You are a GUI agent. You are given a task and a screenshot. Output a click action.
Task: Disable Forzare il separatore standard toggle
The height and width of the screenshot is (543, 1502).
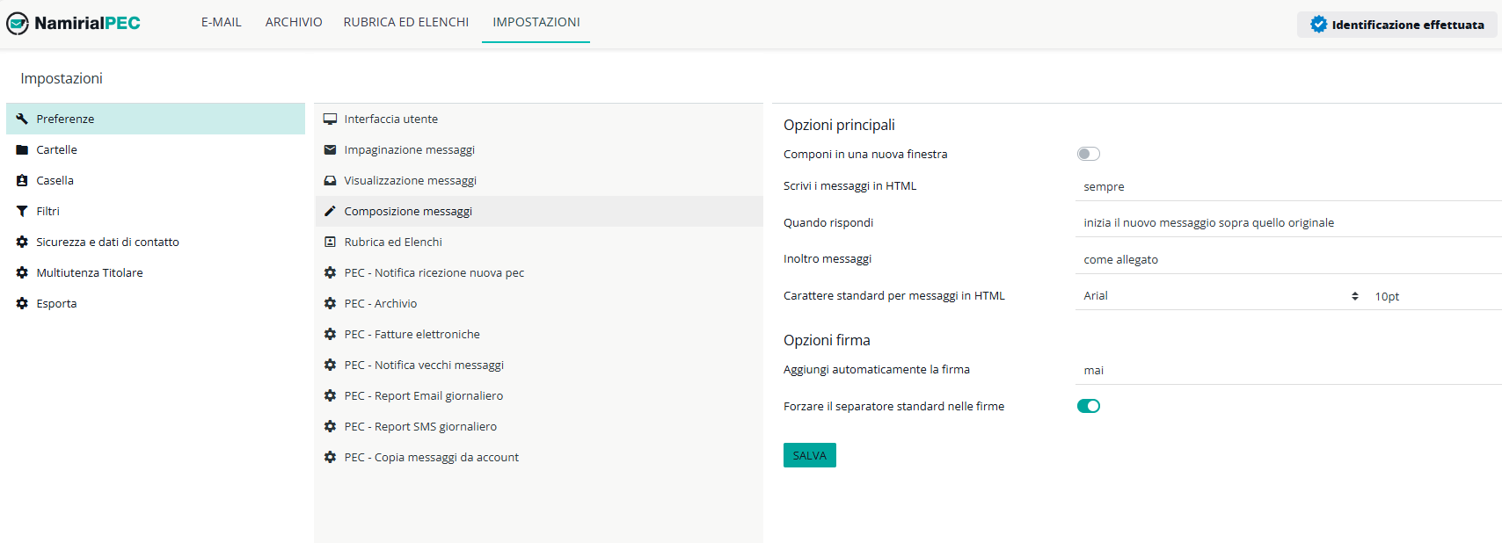(x=1088, y=406)
